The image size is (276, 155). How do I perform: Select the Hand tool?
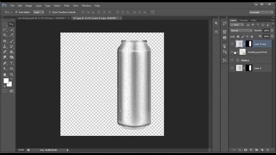click(5, 74)
